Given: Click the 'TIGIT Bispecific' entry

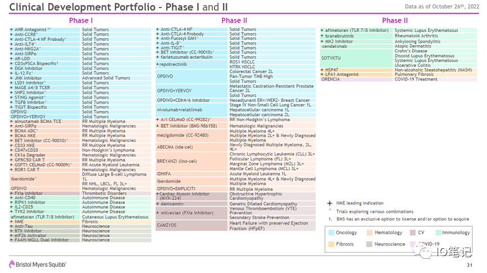Looking at the screenshot, I should click(31, 107).
